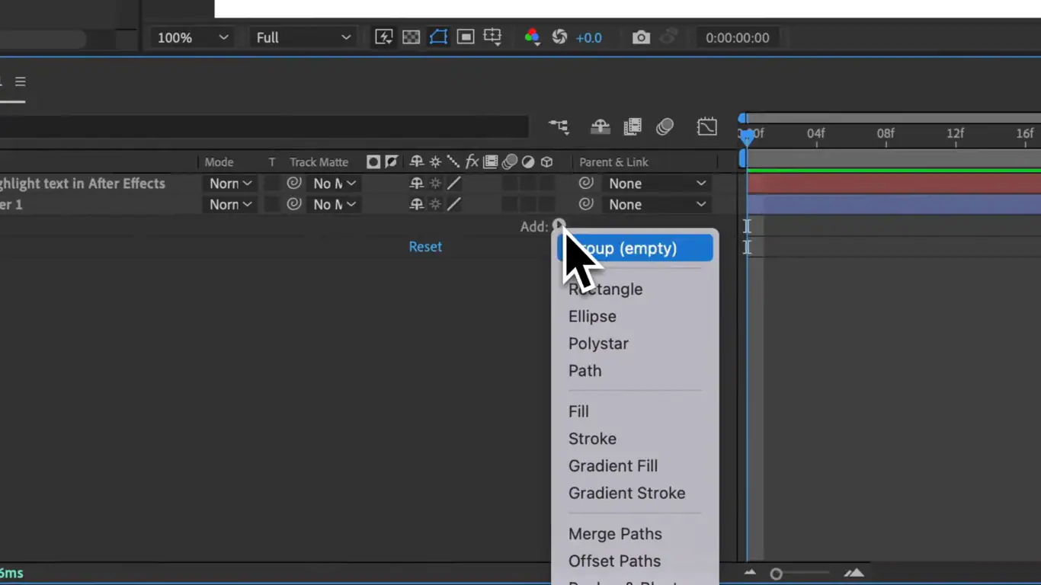Toggle the shy switch on the second layer

(416, 204)
